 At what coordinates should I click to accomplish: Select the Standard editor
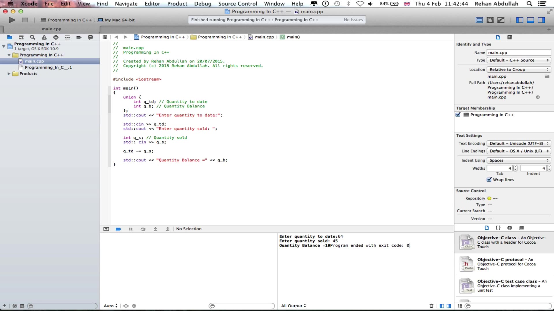[x=479, y=20]
